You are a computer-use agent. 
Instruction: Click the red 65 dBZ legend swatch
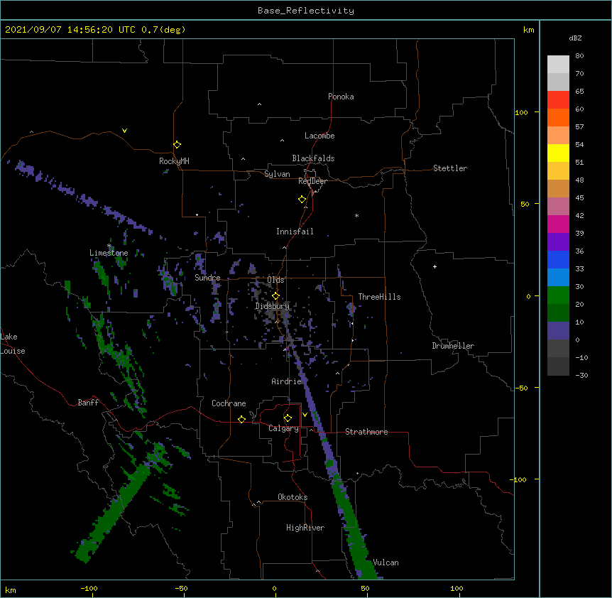coord(558,99)
